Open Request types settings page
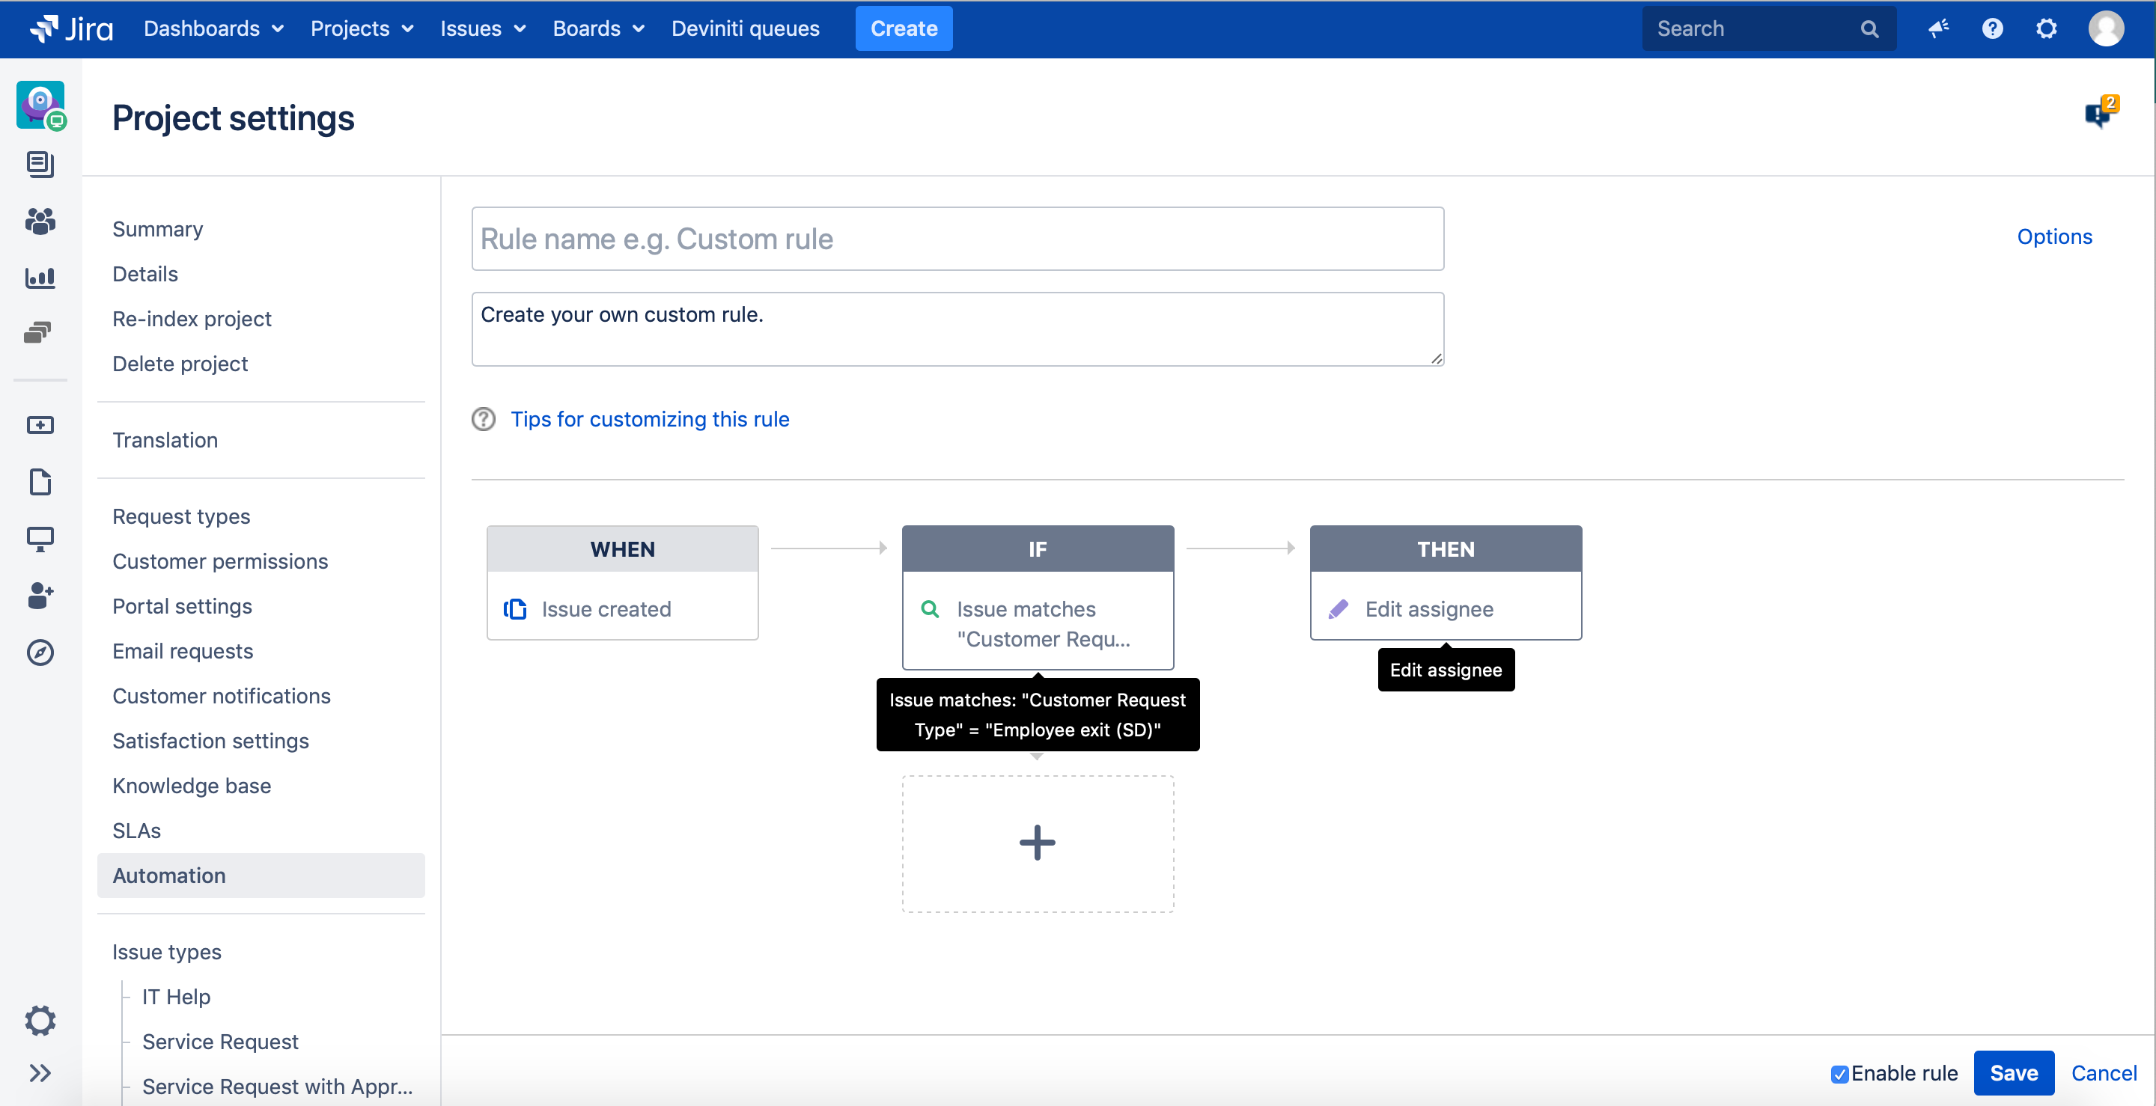The width and height of the screenshot is (2156, 1106). click(x=180, y=516)
